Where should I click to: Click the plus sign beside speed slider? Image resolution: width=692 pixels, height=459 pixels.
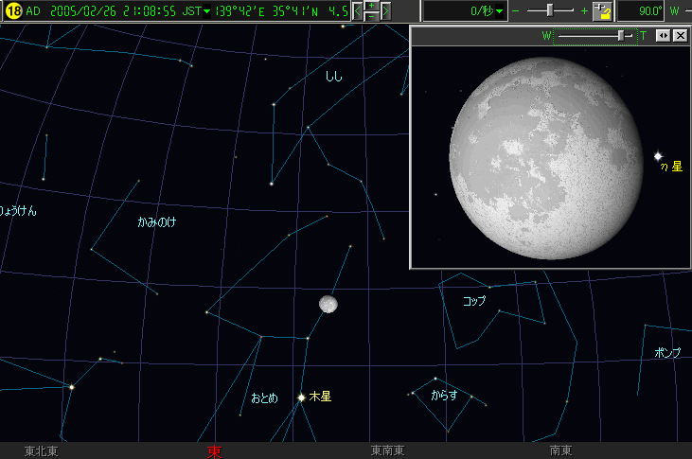(x=584, y=11)
